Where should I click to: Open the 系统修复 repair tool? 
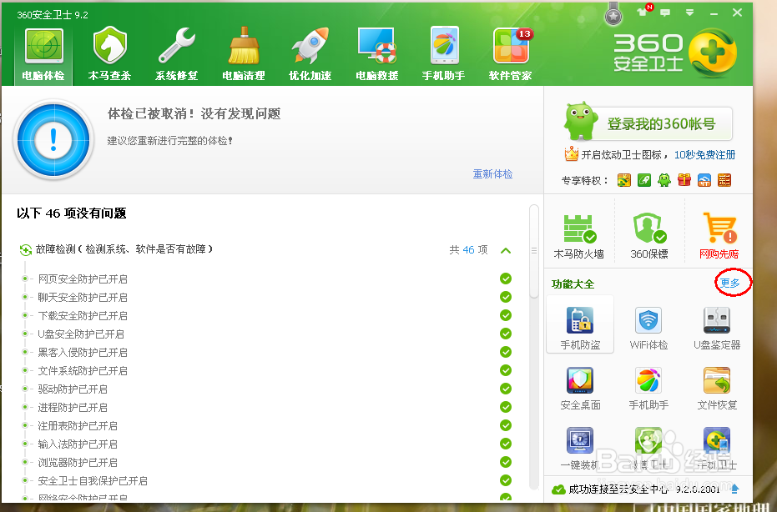pyautogui.click(x=175, y=52)
